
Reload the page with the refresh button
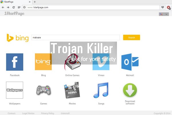pos(13,7)
